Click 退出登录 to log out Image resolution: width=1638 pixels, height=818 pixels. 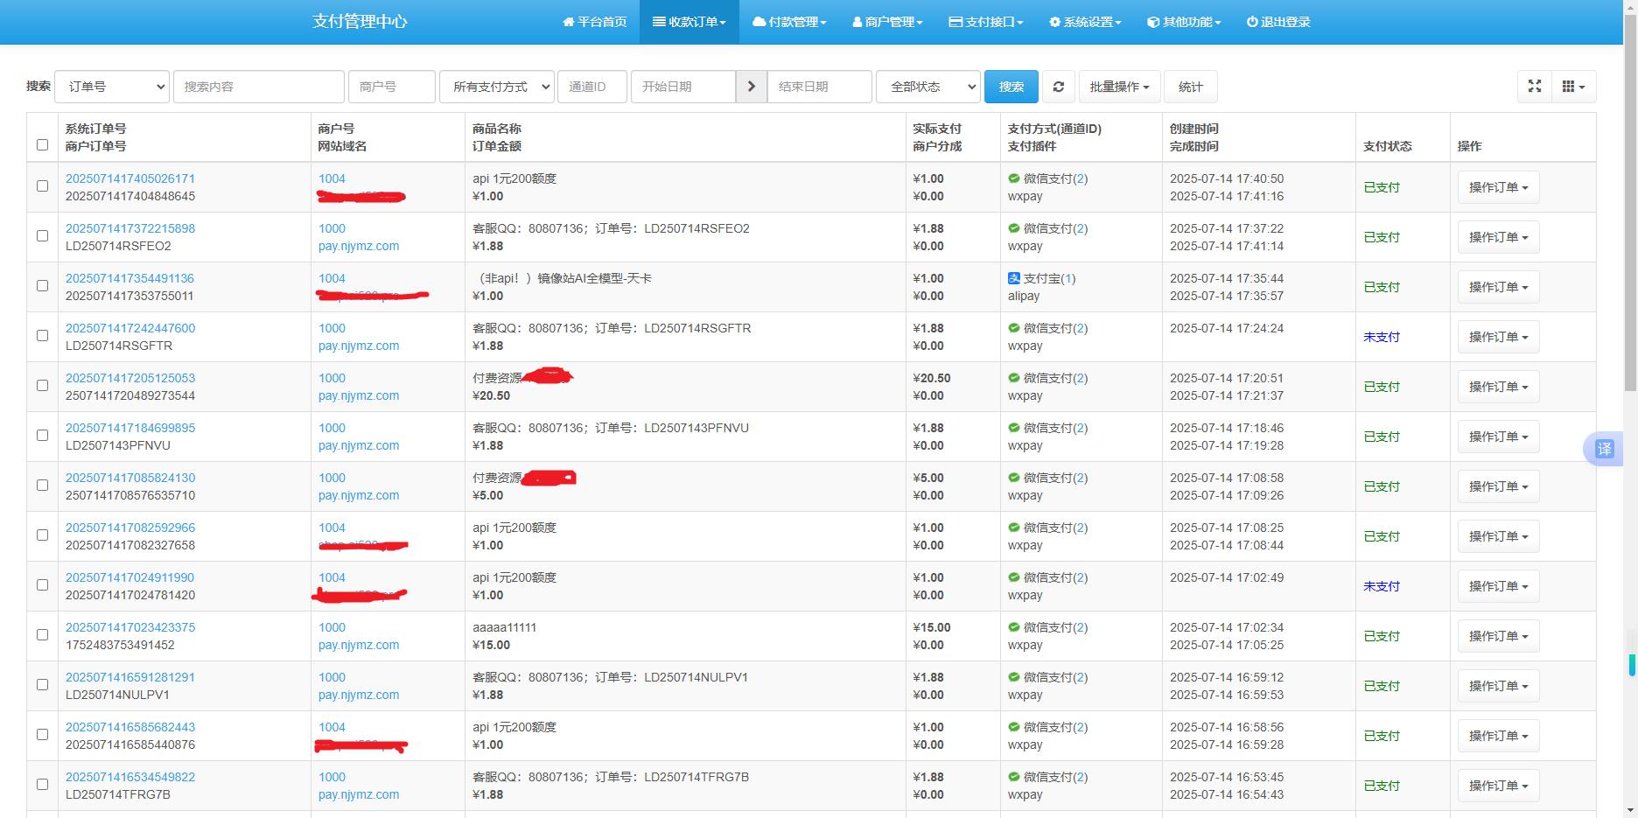pyautogui.click(x=1278, y=22)
